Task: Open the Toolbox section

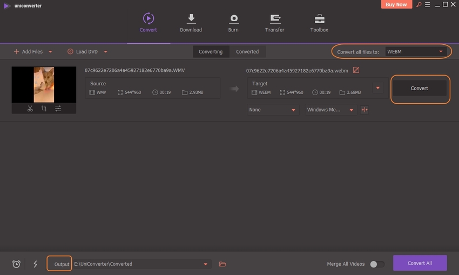Action: 319,23
